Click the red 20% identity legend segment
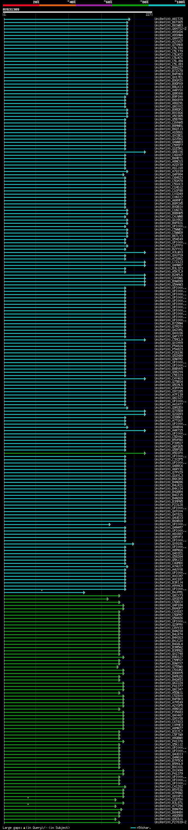188x830 pixels. coord(21,6)
